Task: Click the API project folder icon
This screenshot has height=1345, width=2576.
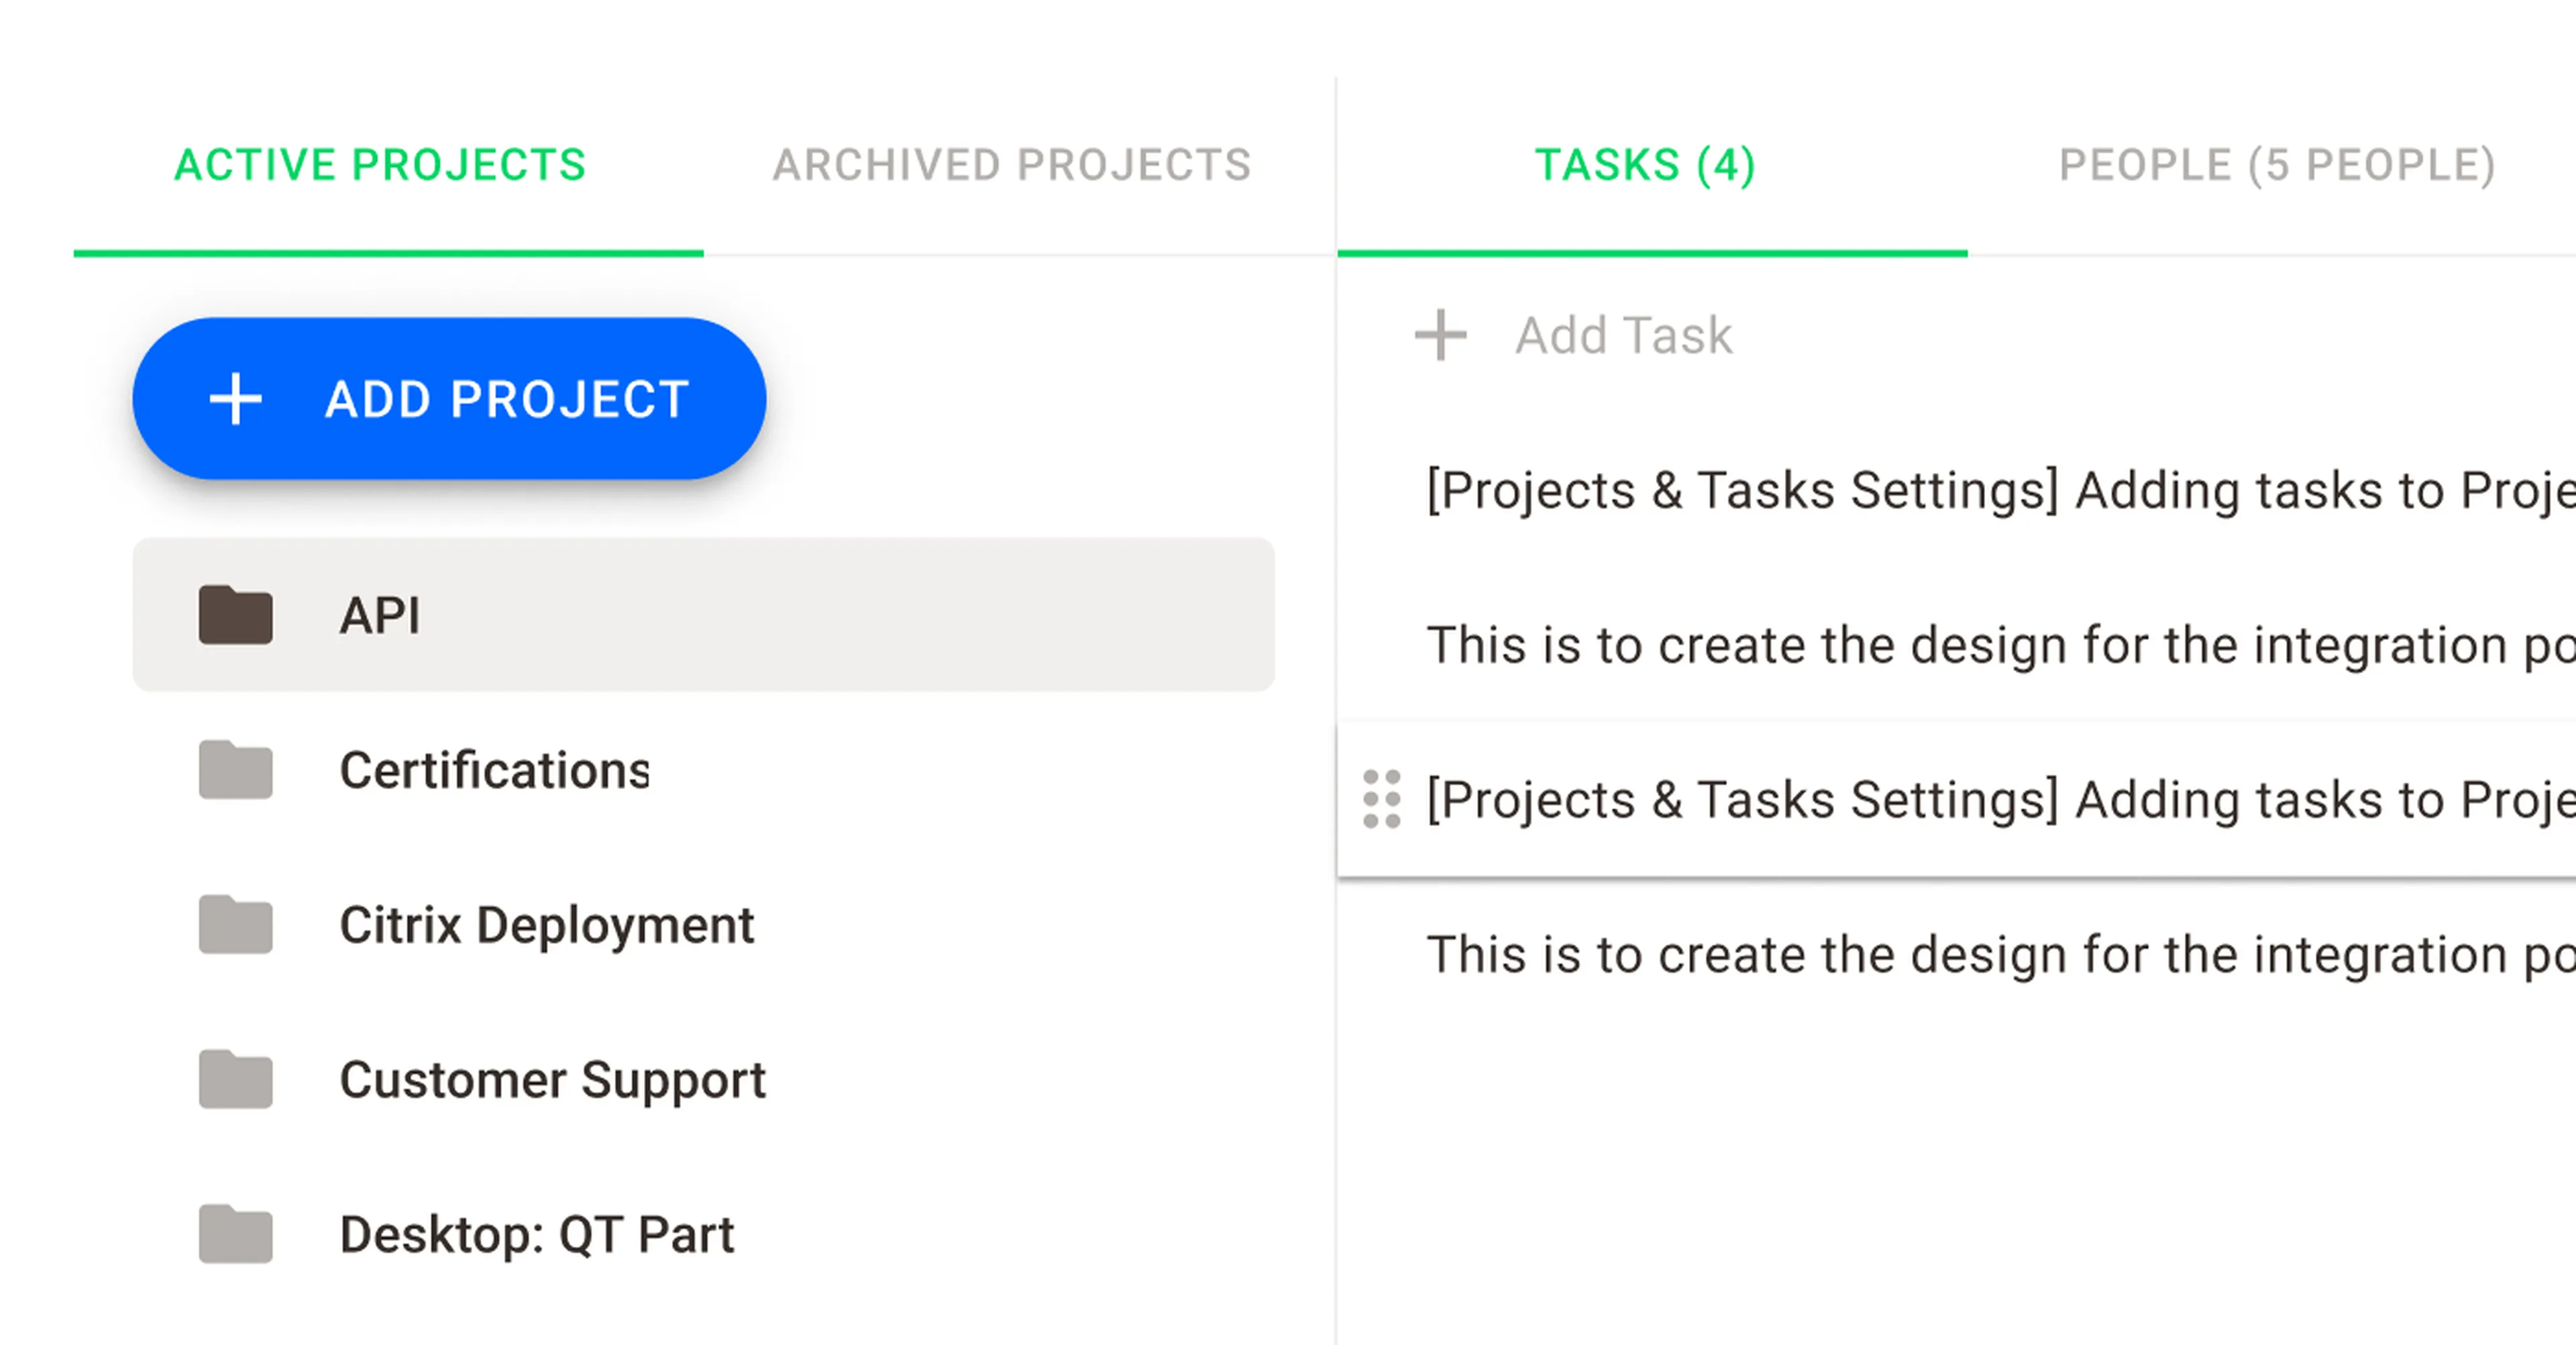Action: click(236, 614)
